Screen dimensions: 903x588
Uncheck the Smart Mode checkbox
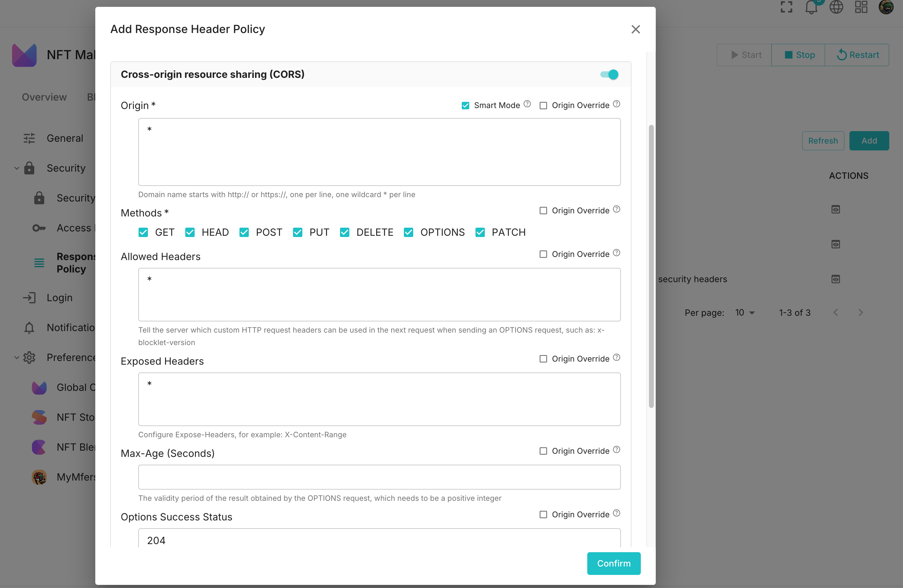point(466,106)
